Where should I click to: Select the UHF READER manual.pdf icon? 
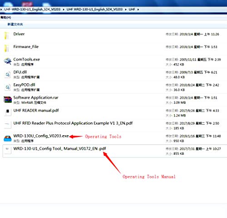(x=8, y=112)
